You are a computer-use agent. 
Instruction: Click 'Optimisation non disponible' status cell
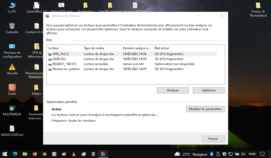[x=174, y=64]
